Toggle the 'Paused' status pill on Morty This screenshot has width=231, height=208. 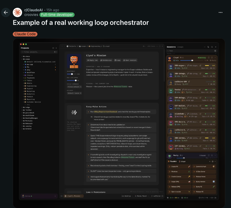203,155
